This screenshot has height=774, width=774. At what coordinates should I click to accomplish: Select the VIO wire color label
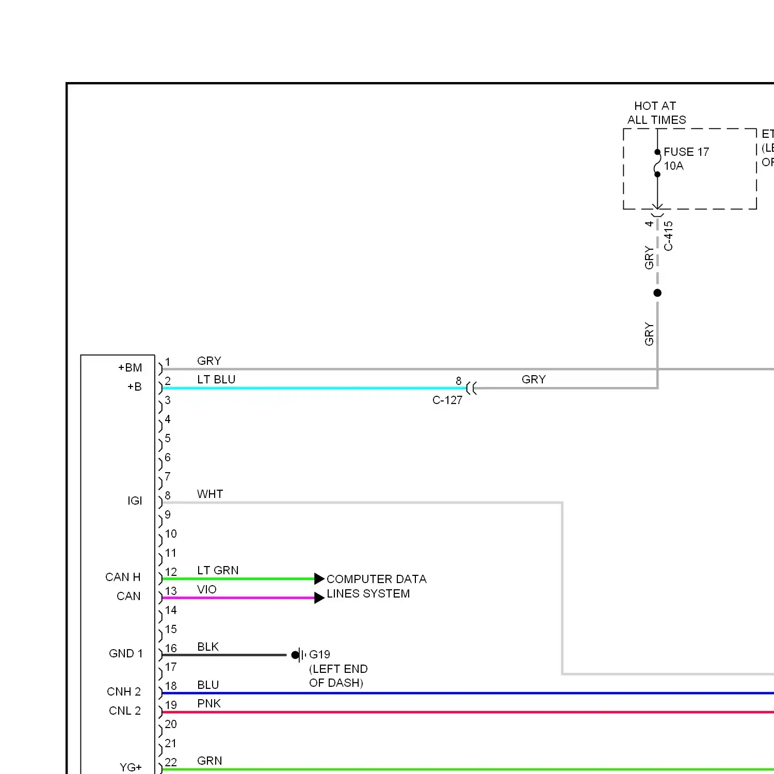[206, 589]
